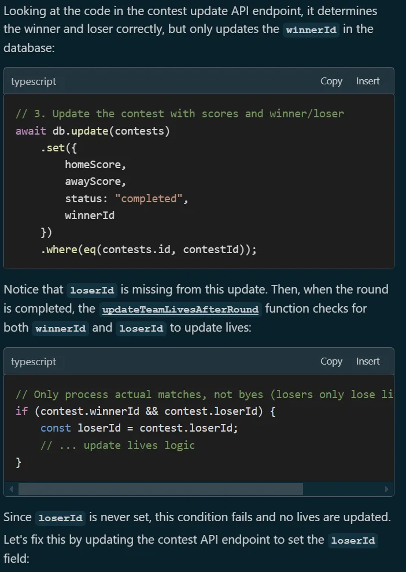The width and height of the screenshot is (406, 572).
Task: Click the winnerId chip after the word 'both'
Action: click(61, 329)
